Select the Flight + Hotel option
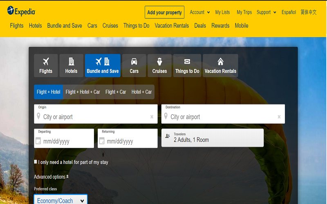 (x=48, y=92)
